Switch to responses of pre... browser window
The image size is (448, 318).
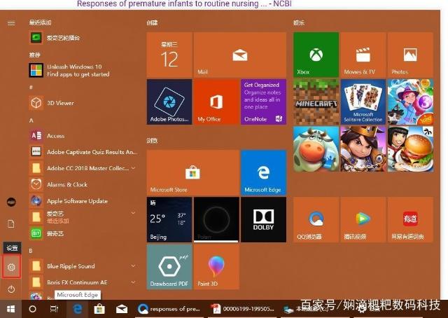pyautogui.click(x=169, y=309)
